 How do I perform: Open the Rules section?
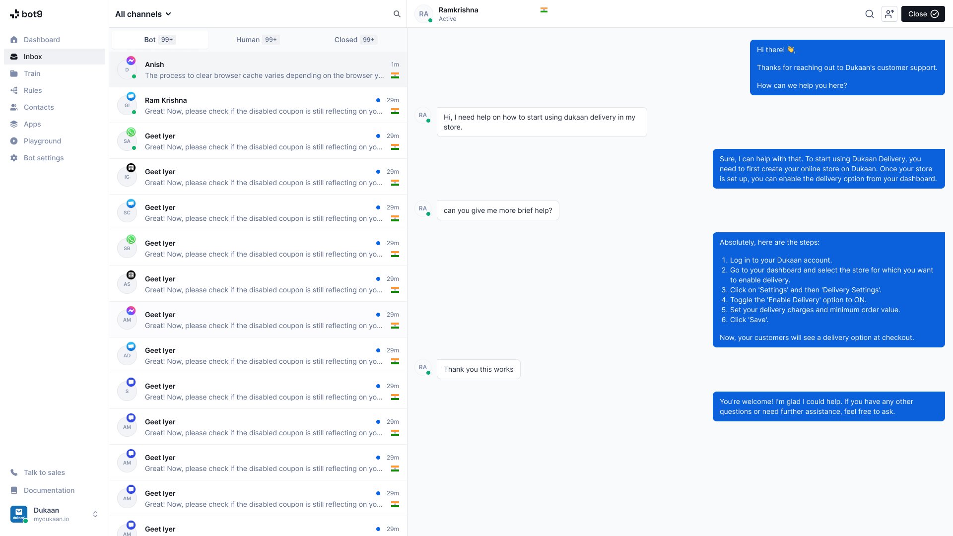[33, 90]
